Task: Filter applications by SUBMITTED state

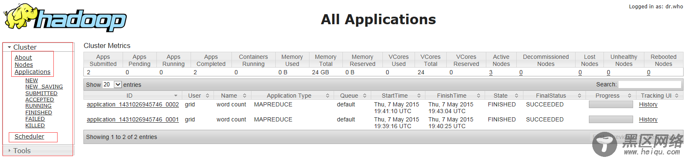Action: point(41,93)
